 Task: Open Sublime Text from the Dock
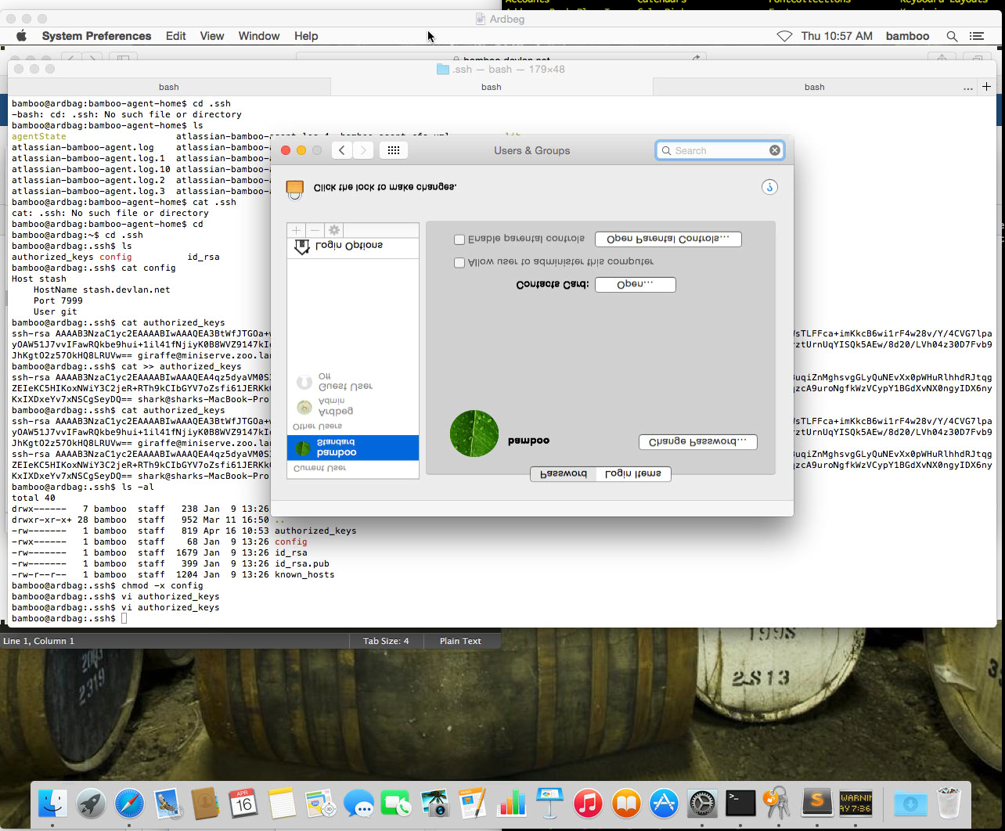pyautogui.click(x=817, y=803)
